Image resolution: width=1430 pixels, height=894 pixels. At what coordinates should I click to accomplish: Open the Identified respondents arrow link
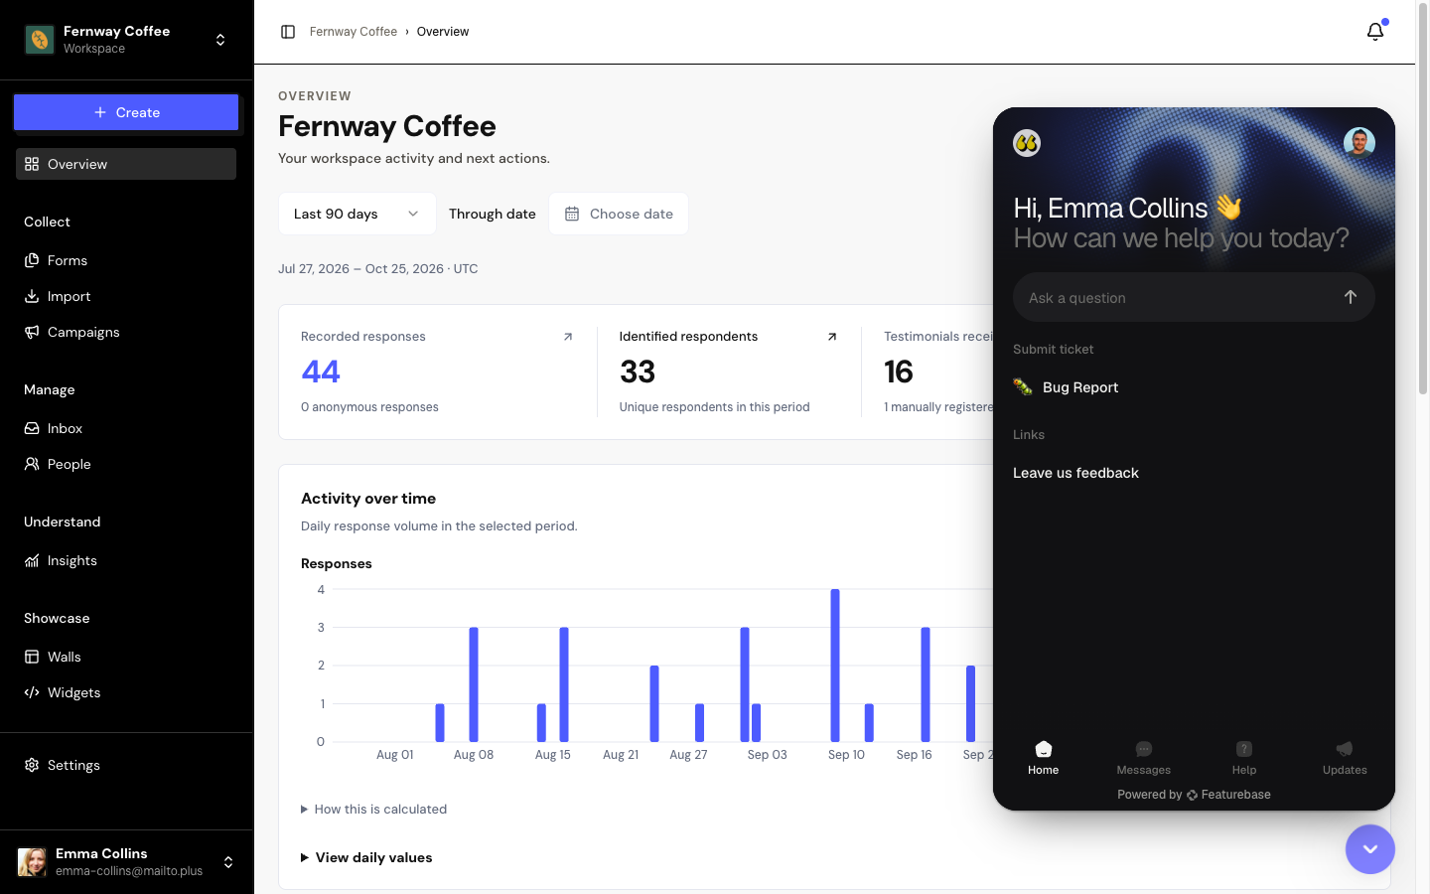pyautogui.click(x=832, y=337)
